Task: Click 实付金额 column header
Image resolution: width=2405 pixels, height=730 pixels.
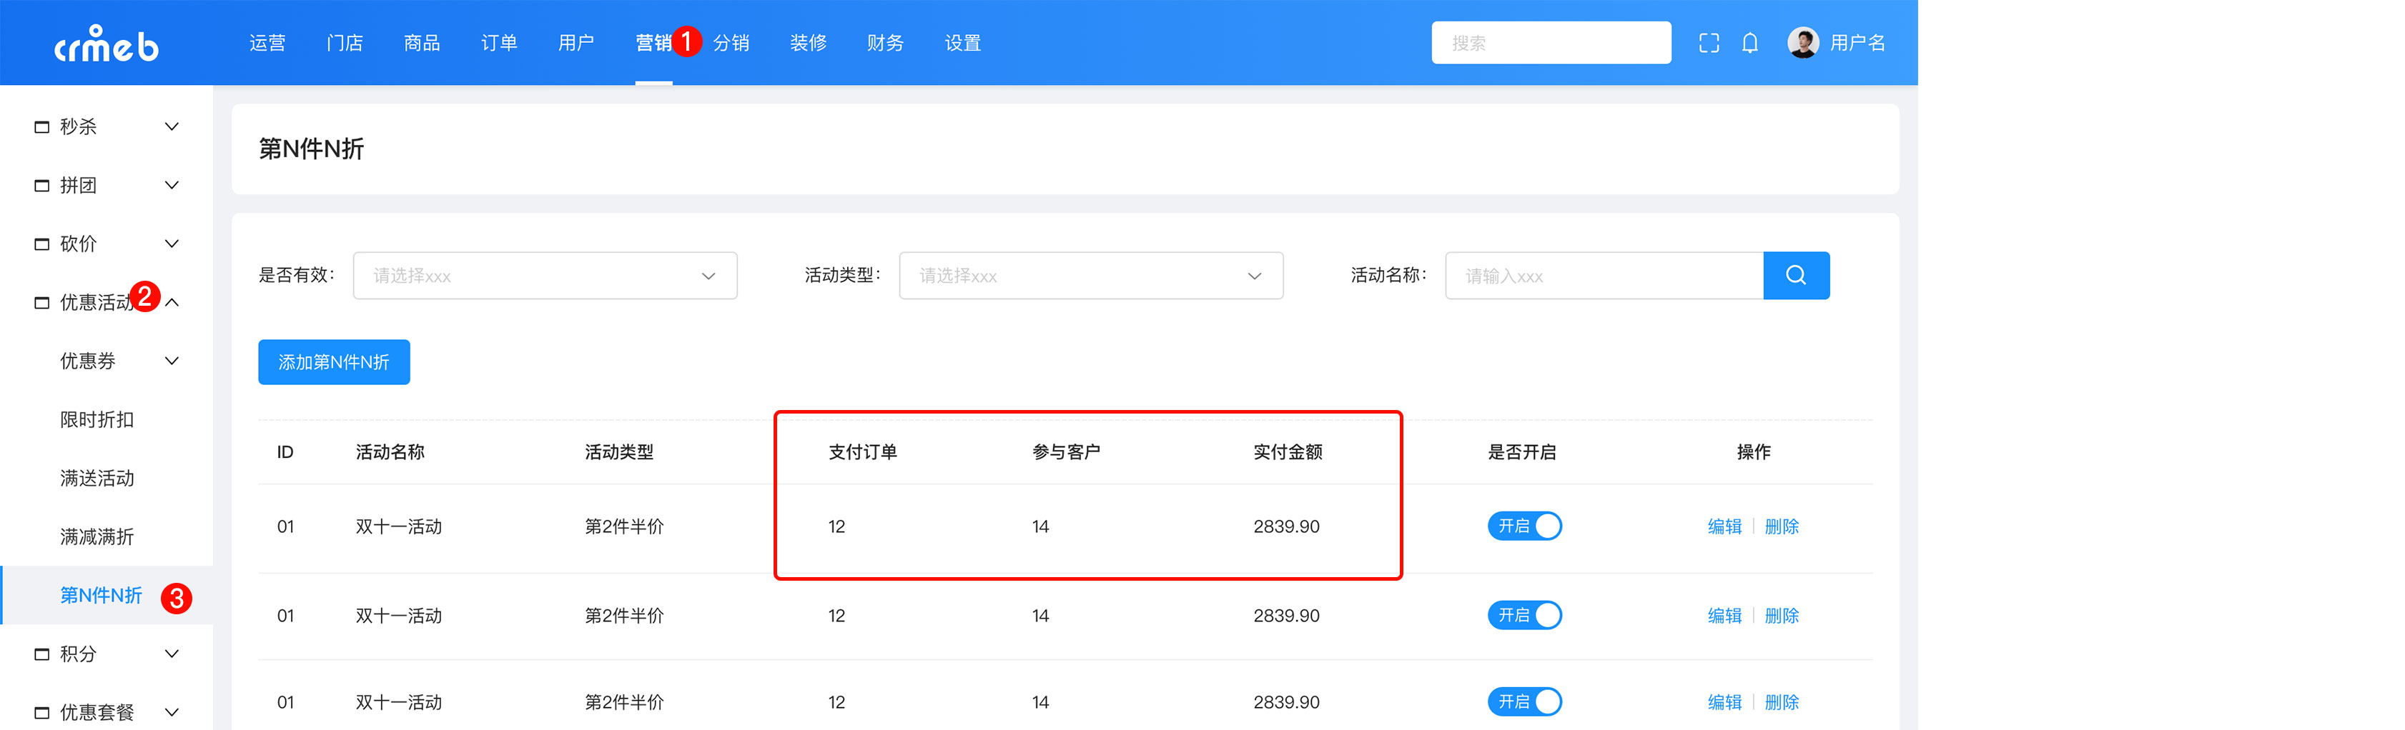Action: tap(1288, 452)
